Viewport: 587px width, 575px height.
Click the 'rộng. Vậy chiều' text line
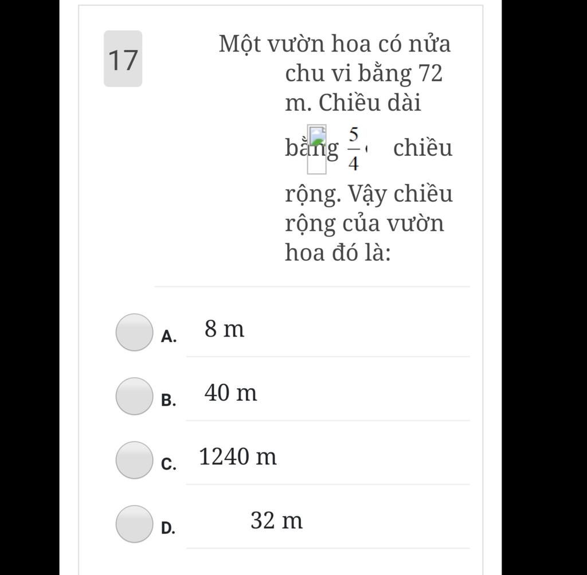369,195
